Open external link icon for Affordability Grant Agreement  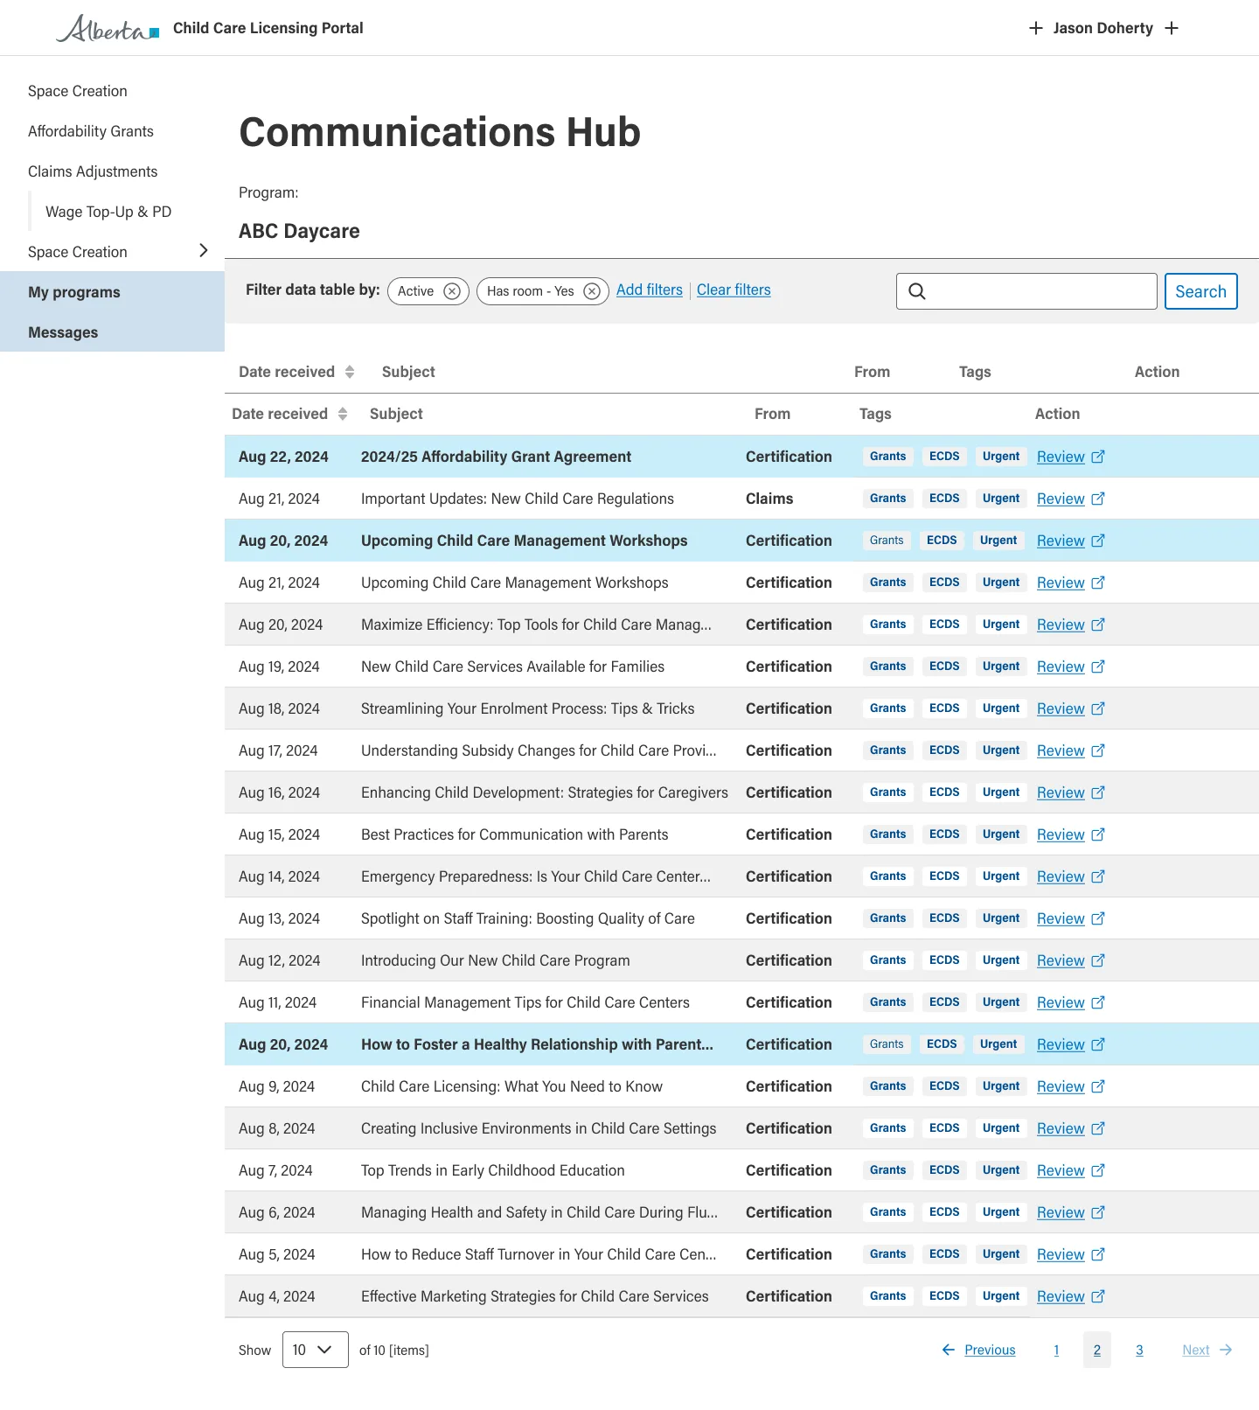(x=1098, y=457)
